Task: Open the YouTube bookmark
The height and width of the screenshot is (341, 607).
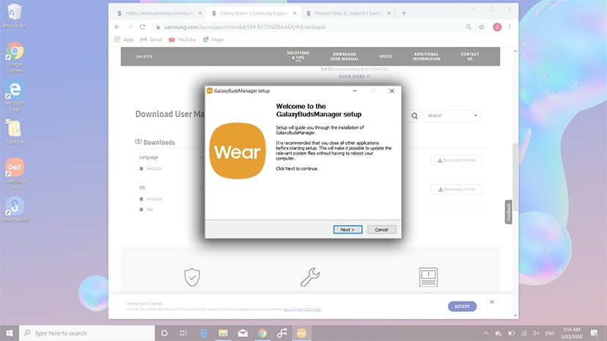Action: (x=183, y=40)
